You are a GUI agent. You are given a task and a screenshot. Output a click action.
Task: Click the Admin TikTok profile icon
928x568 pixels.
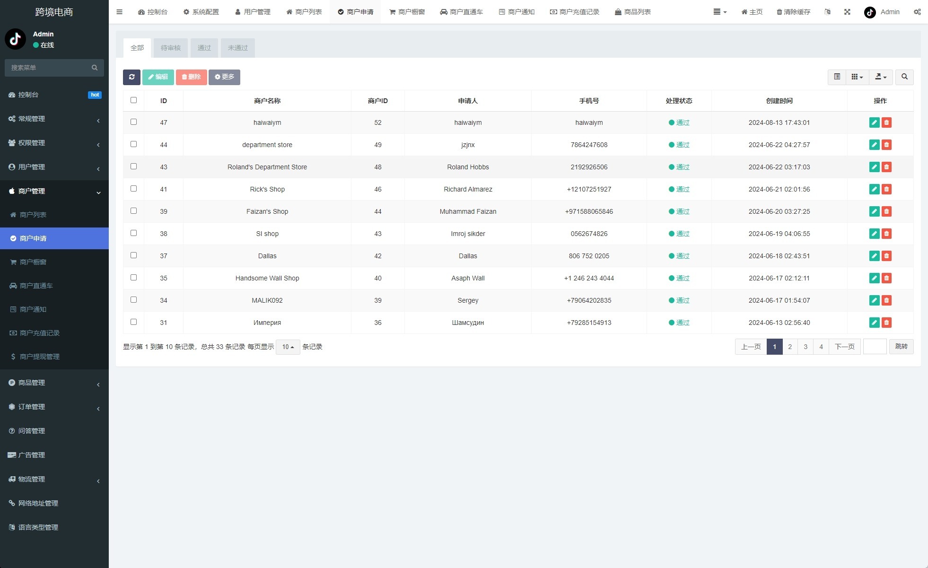pos(869,13)
